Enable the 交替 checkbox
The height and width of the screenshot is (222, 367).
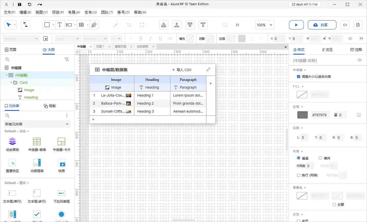(334, 205)
